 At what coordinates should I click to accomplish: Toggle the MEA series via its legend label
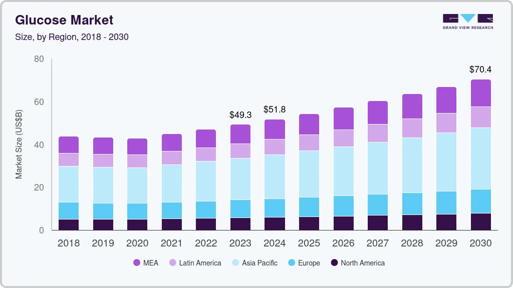151,262
